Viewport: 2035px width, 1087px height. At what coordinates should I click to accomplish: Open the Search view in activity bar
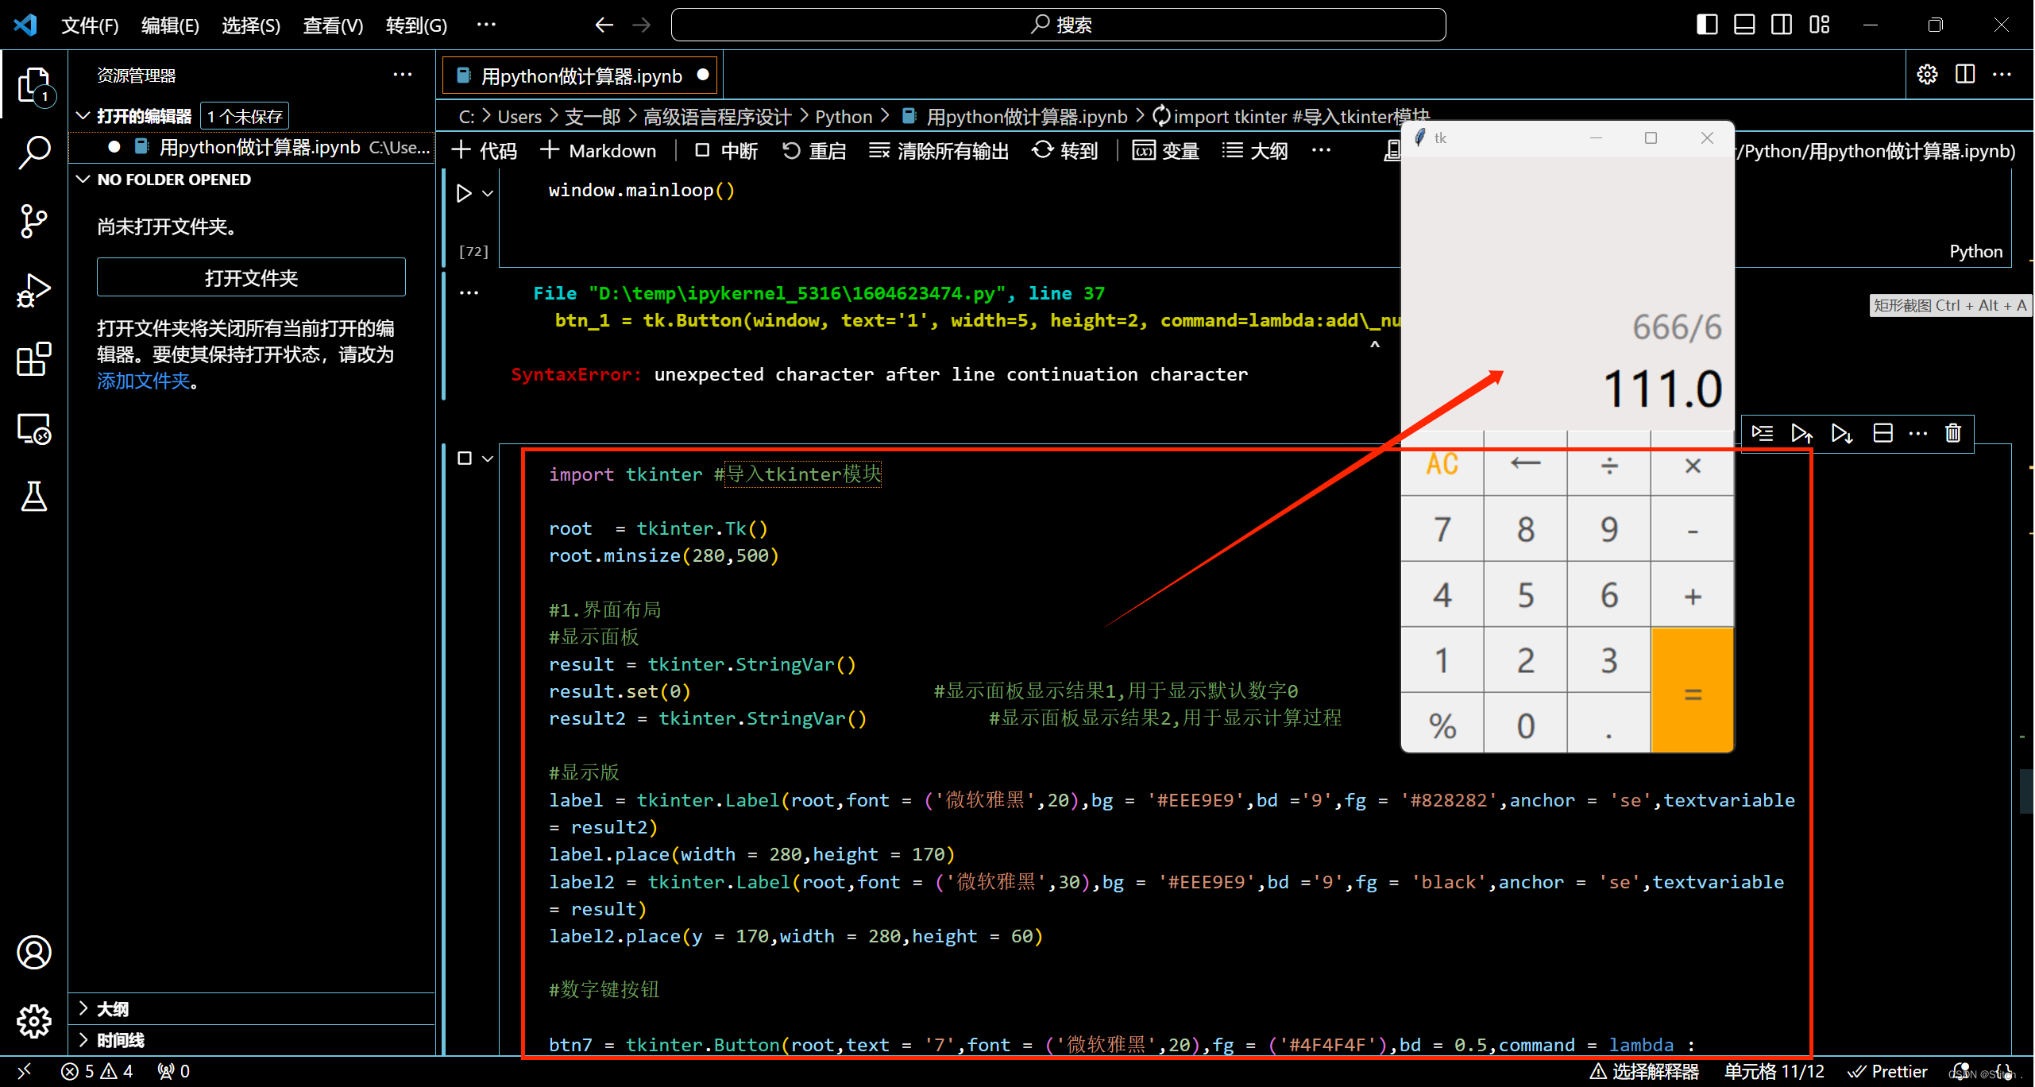click(x=33, y=152)
